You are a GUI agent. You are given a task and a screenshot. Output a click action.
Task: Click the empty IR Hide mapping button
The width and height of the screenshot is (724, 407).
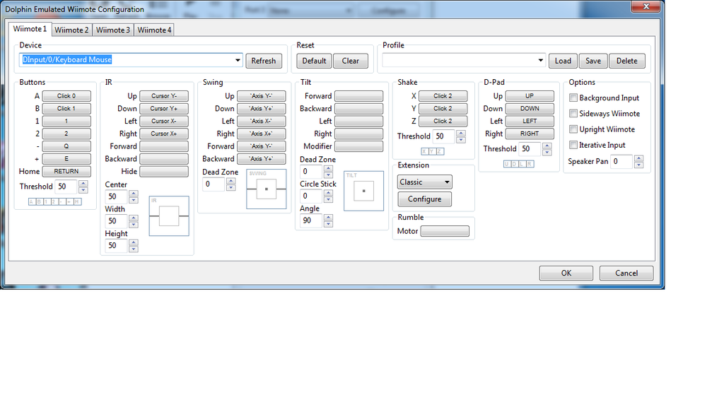tap(164, 171)
